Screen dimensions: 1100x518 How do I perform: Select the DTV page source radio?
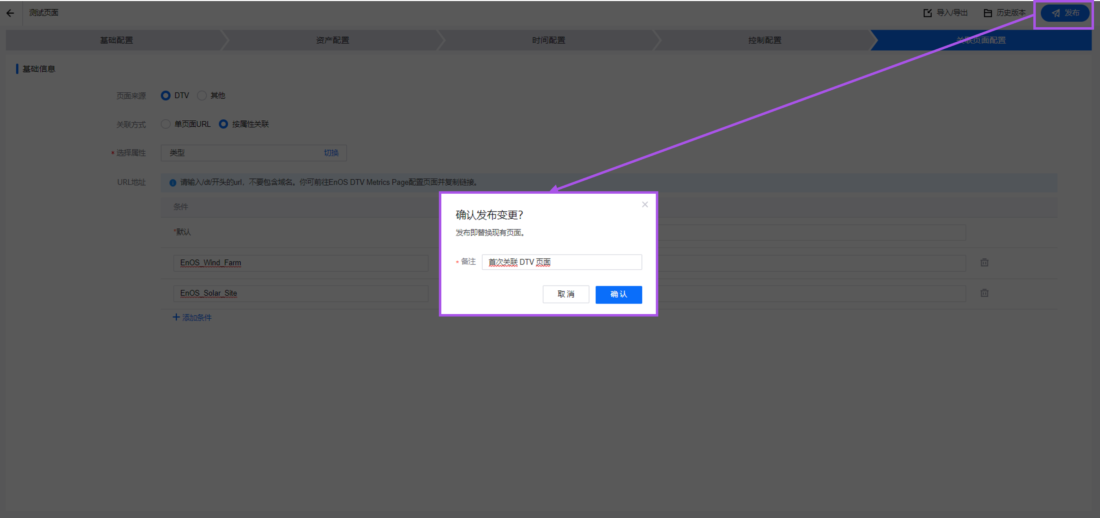pos(166,95)
